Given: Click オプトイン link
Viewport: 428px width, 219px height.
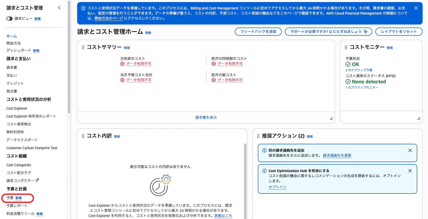Looking at the screenshot, I should pos(277,187).
